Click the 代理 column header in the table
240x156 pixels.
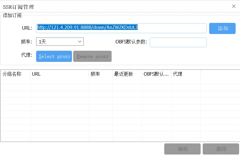click(186, 74)
